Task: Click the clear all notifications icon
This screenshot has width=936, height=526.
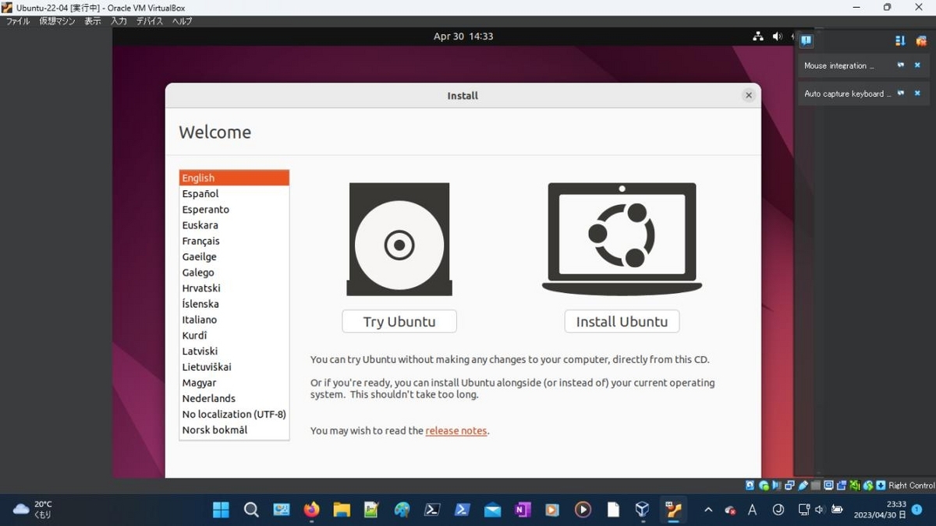Action: pos(921,41)
